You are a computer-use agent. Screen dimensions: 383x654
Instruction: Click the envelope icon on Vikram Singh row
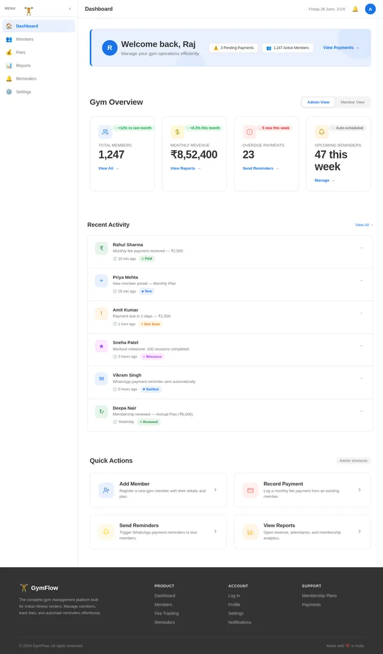click(101, 379)
